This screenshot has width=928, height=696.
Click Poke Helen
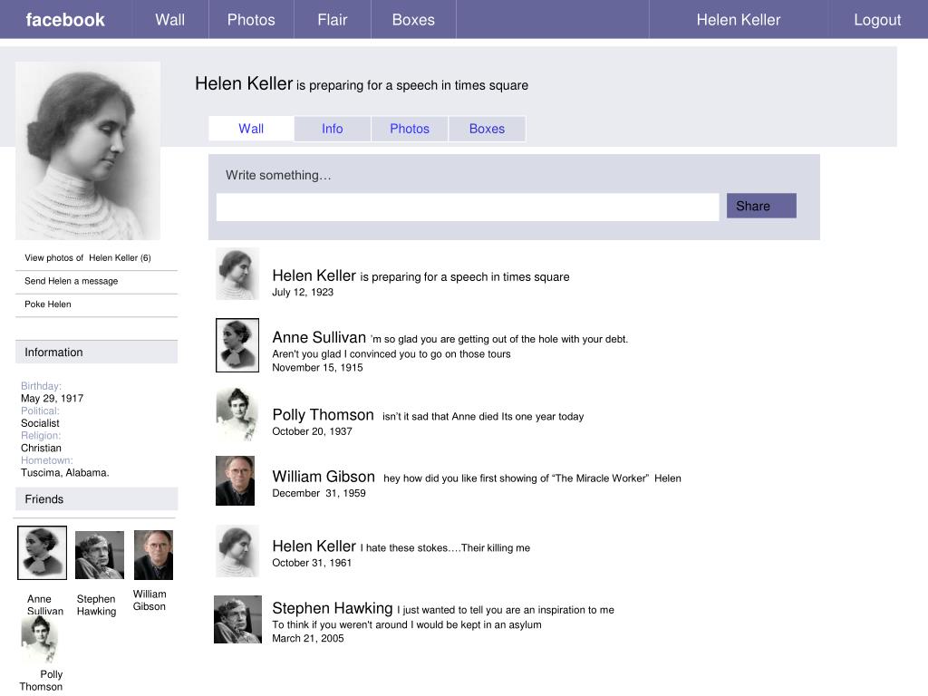[47, 304]
